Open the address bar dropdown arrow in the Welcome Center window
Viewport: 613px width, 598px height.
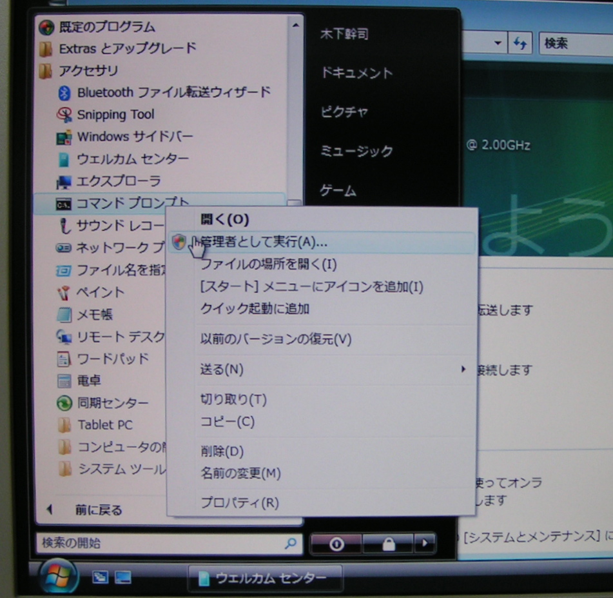coord(497,43)
